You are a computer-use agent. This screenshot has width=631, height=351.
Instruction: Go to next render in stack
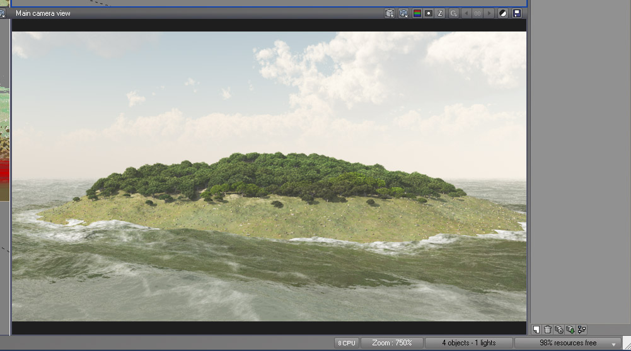pos(489,13)
